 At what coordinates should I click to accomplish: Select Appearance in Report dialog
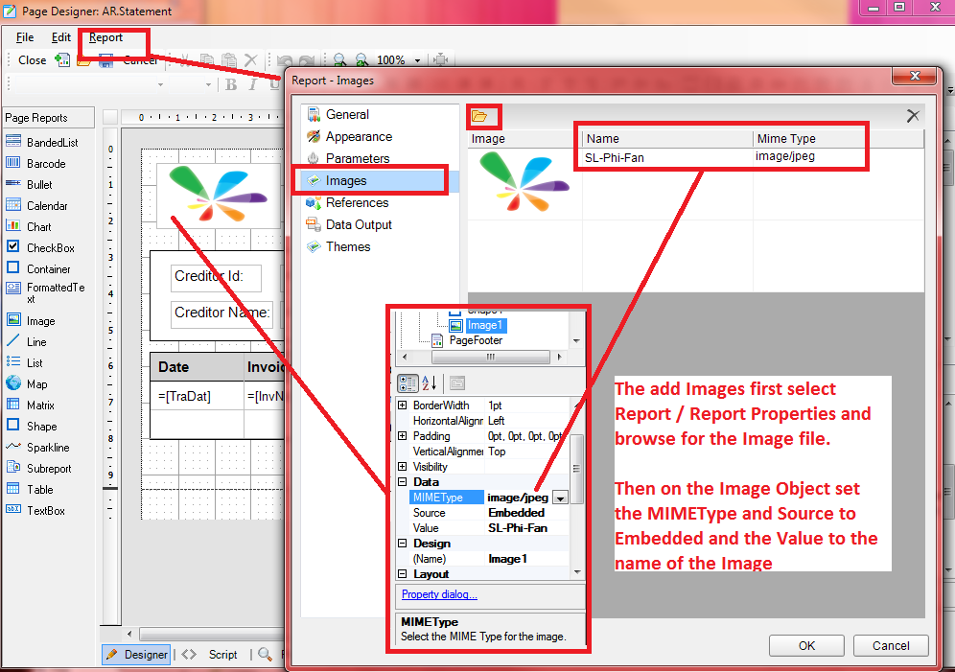point(350,136)
